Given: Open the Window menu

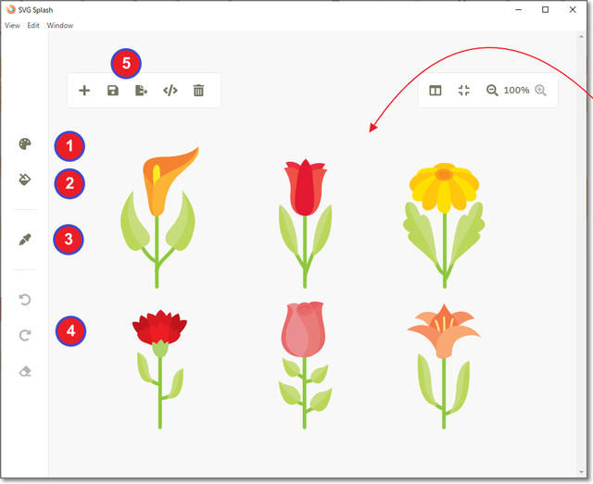Looking at the screenshot, I should click(x=60, y=25).
